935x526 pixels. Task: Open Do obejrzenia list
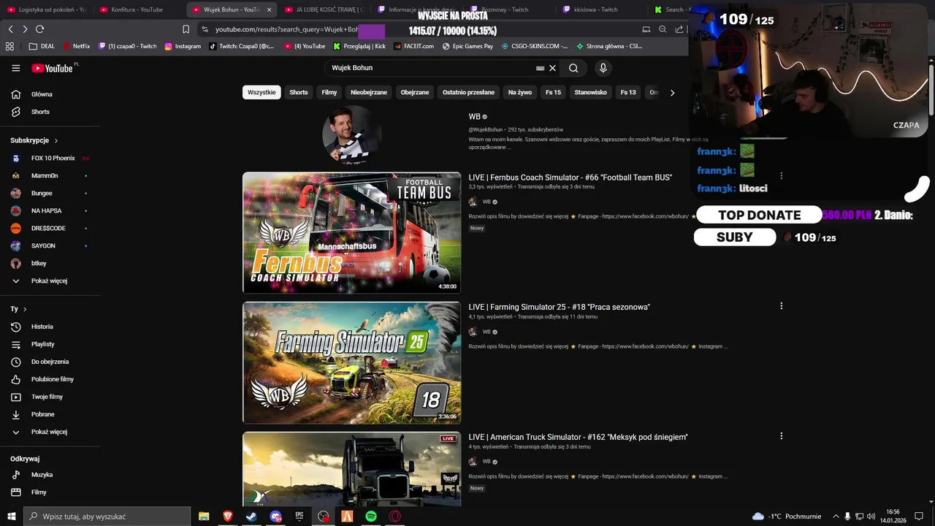coord(50,362)
